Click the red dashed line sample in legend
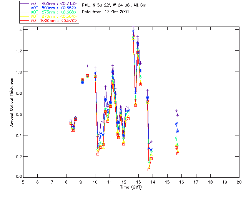 (25, 20)
